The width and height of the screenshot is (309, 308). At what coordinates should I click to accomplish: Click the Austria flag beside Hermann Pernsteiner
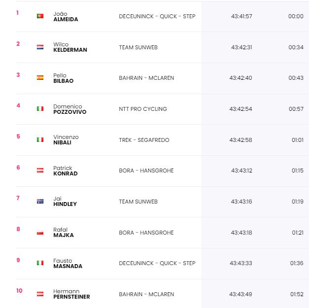tap(40, 294)
